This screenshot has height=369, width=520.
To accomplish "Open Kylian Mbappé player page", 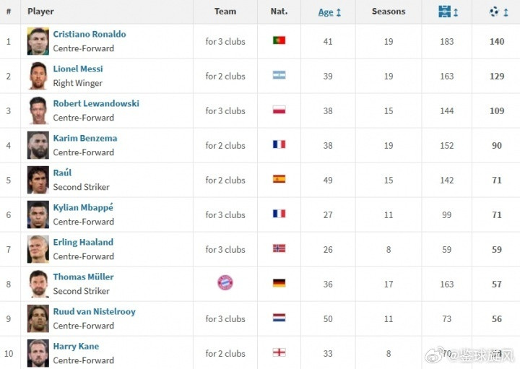I will coord(83,207).
